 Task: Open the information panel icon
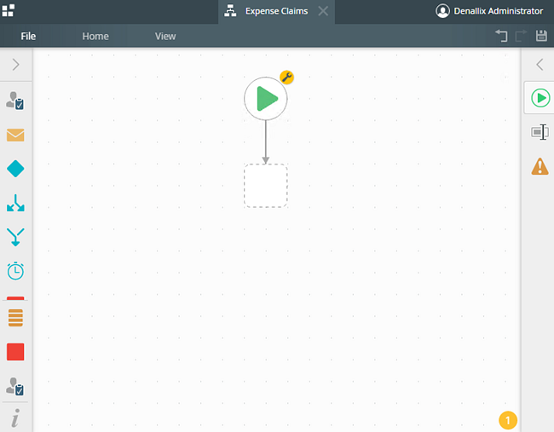point(15,418)
